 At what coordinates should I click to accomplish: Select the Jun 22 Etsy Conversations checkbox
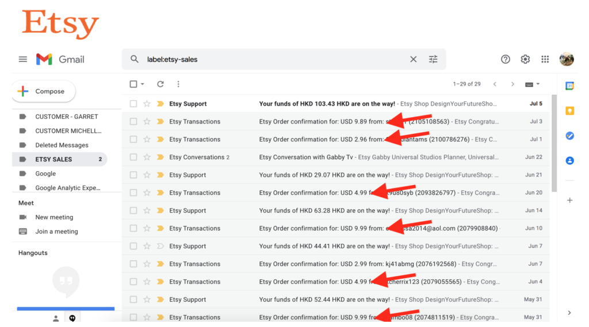point(133,157)
